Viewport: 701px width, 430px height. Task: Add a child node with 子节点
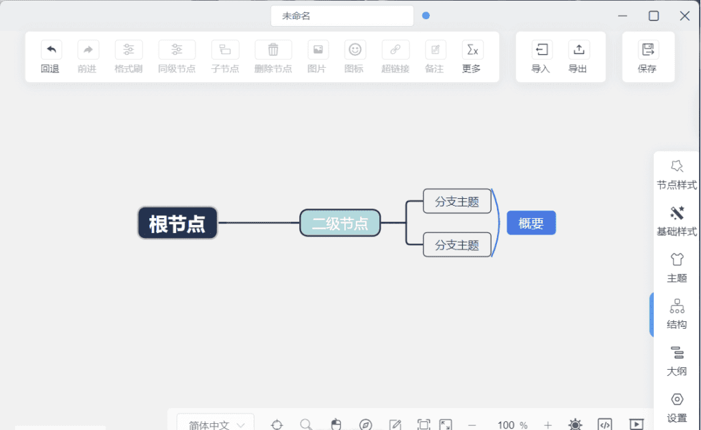pyautogui.click(x=225, y=50)
